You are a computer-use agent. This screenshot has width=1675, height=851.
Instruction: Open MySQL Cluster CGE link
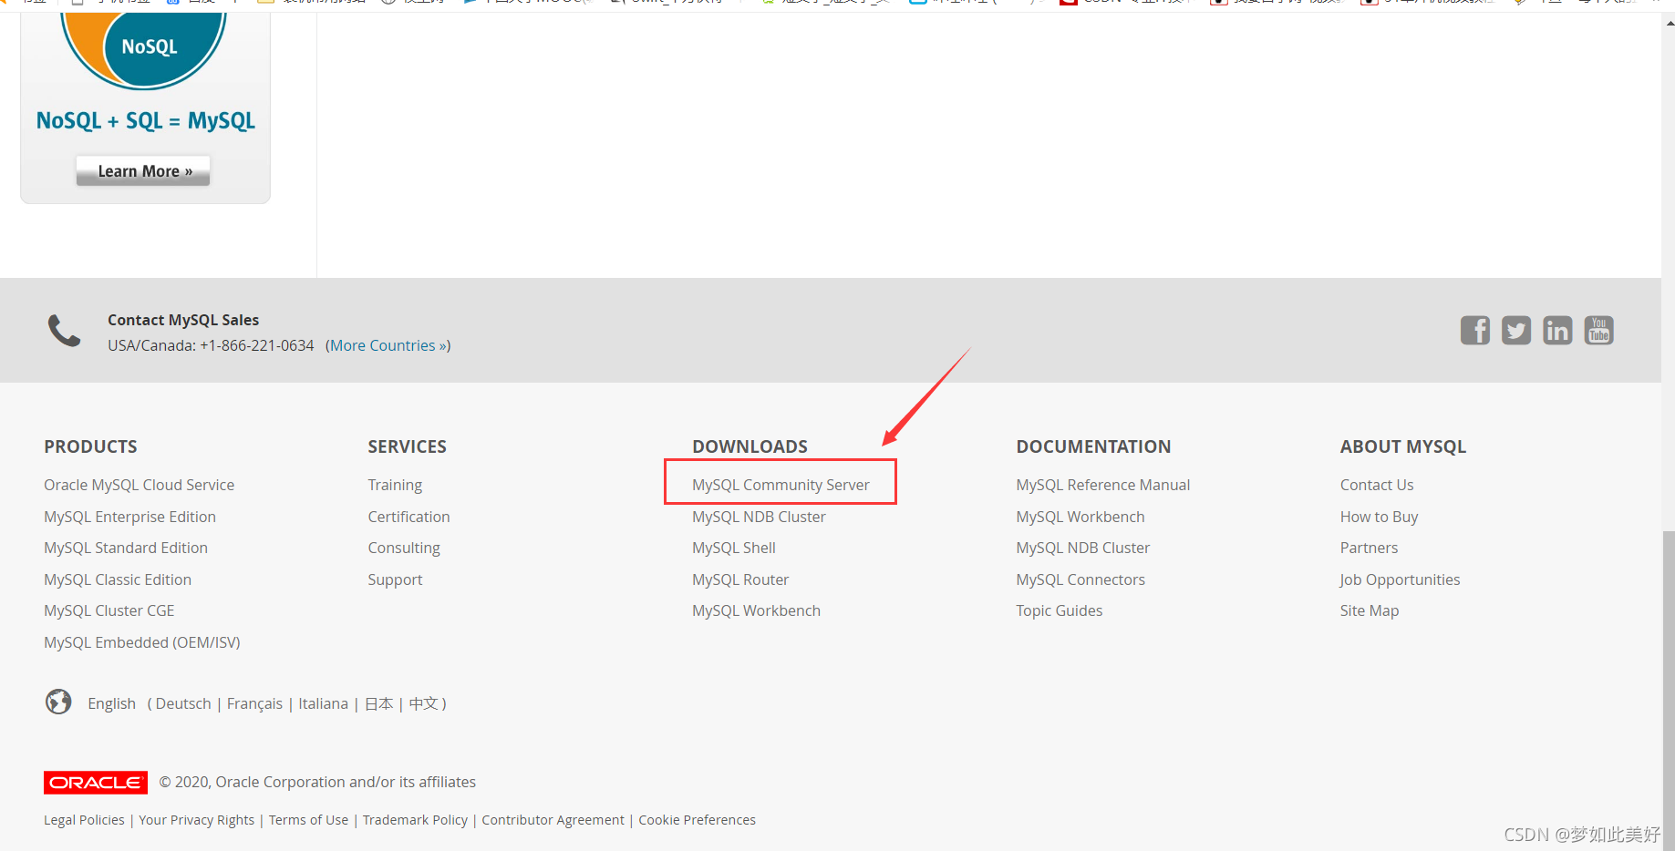pyautogui.click(x=109, y=610)
